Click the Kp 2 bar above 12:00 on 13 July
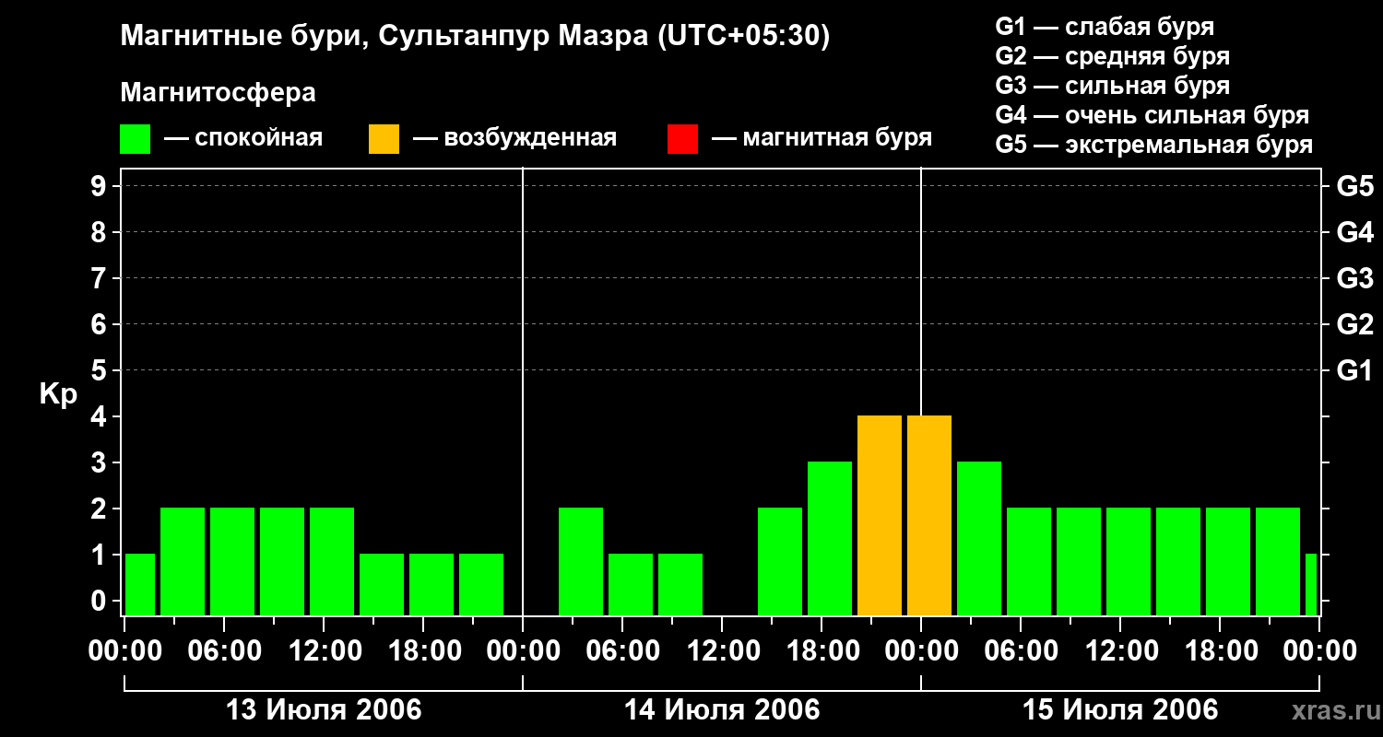Screen dimensions: 1383x737 [332, 562]
